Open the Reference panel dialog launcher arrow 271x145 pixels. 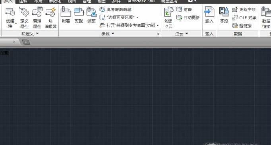[x=158, y=34]
